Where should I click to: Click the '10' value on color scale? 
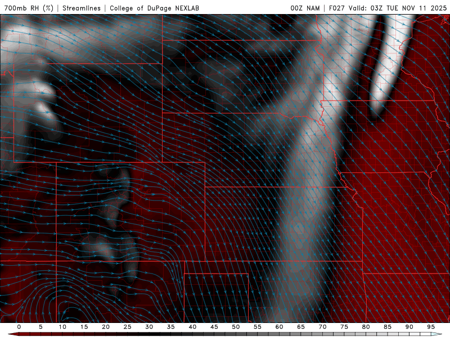[62, 327]
